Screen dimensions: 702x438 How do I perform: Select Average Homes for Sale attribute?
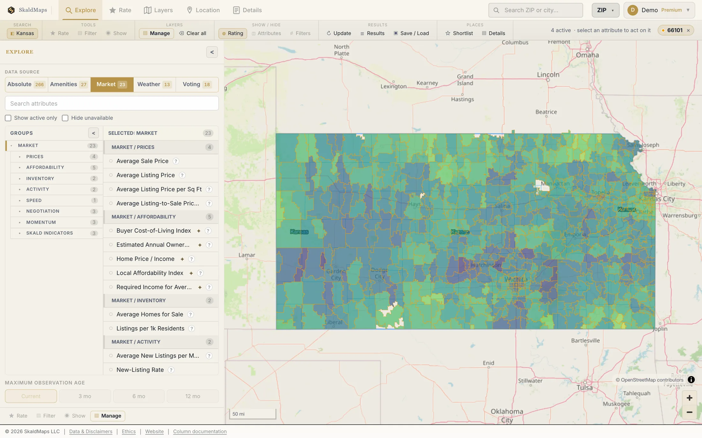pyautogui.click(x=161, y=314)
